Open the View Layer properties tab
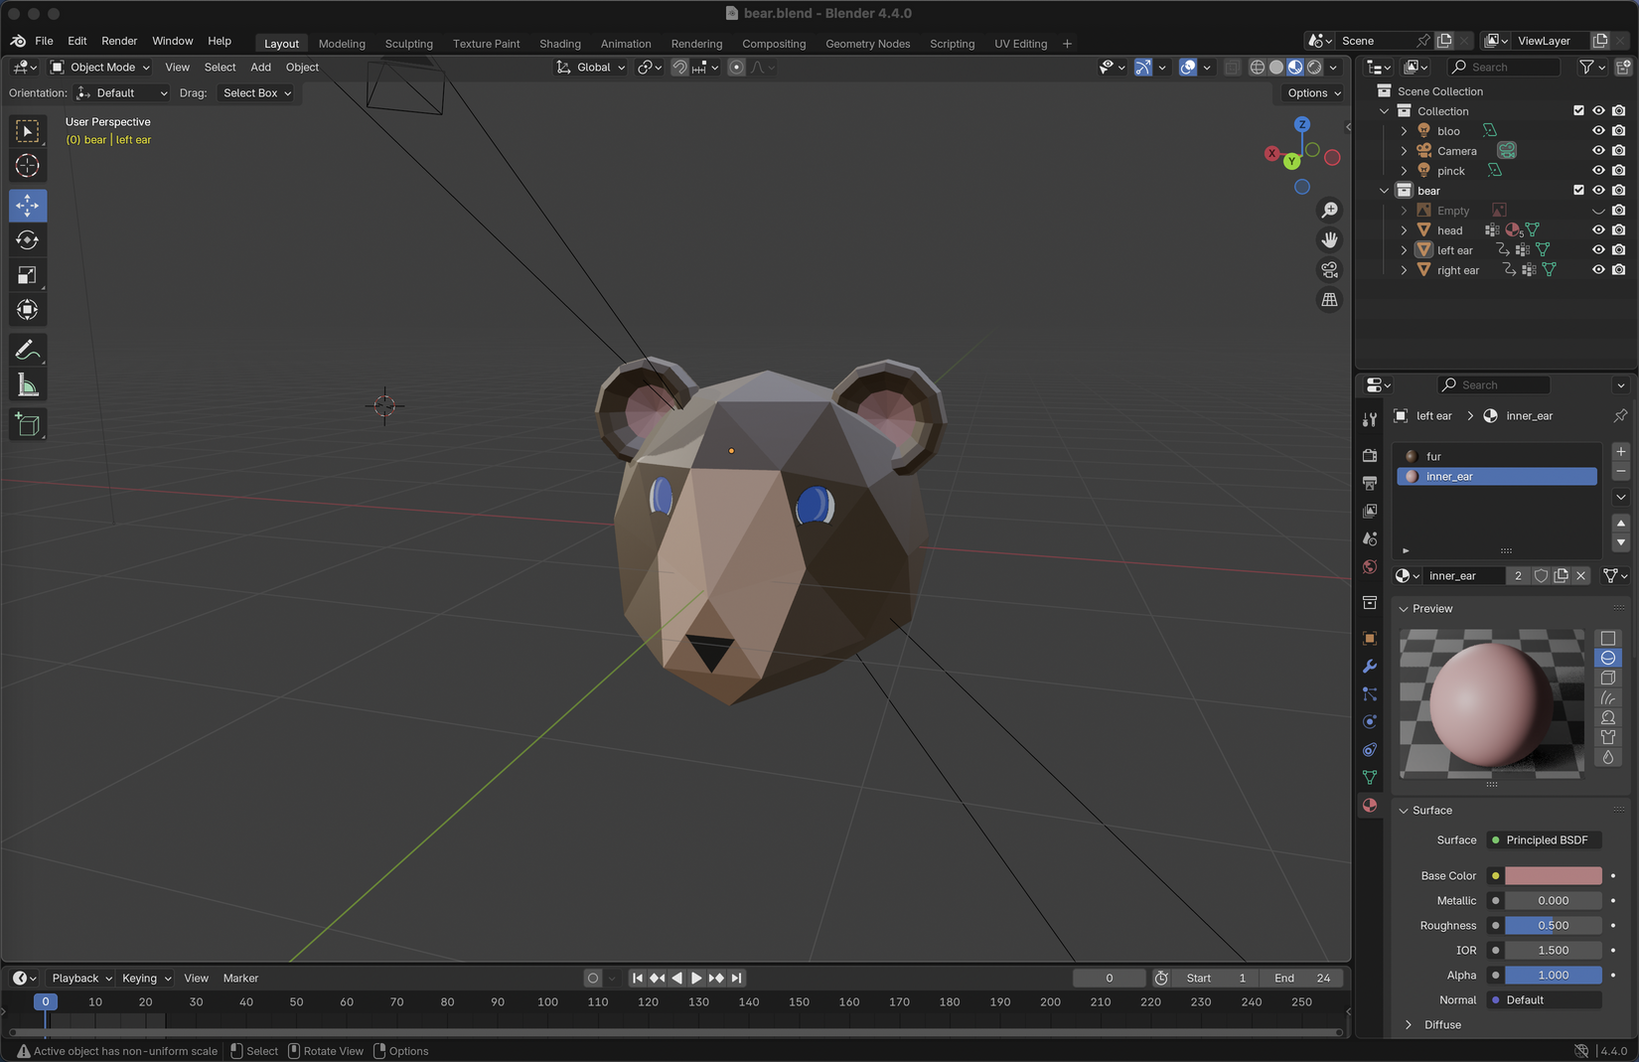This screenshot has height=1062, width=1639. tap(1370, 511)
